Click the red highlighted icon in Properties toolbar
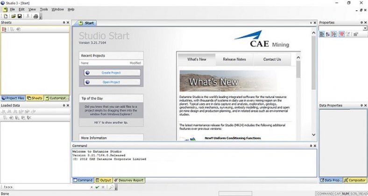 (x=341, y=34)
